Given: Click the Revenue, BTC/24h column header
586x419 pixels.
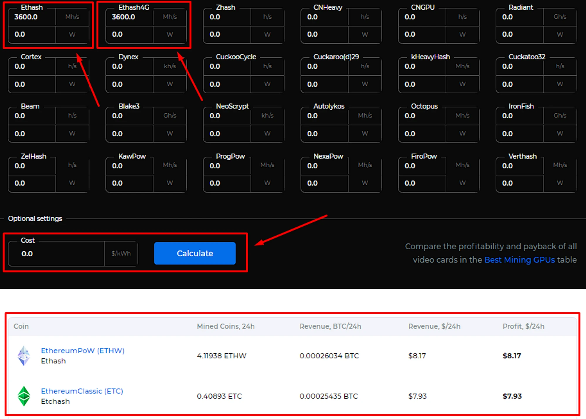Looking at the screenshot, I should pos(330,326).
